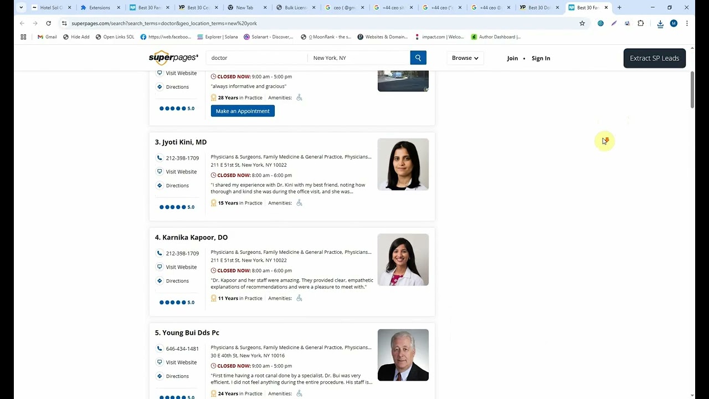Screen dimensions: 709x399
Task: Click the 5.0 star rating for Jyoti Kini
Action: pyautogui.click(x=177, y=207)
